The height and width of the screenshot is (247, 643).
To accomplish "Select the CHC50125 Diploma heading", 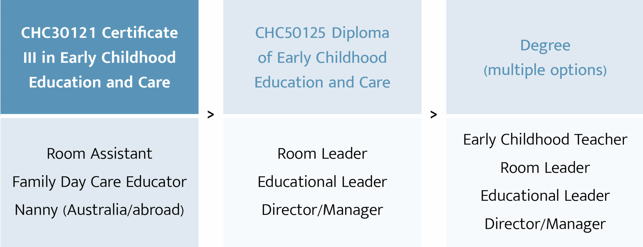I will [x=322, y=57].
